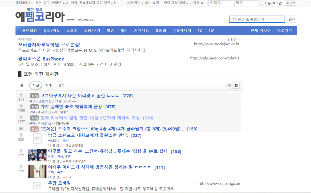Select the 정치 sorting tab
311x193 pixels.
(61, 85)
